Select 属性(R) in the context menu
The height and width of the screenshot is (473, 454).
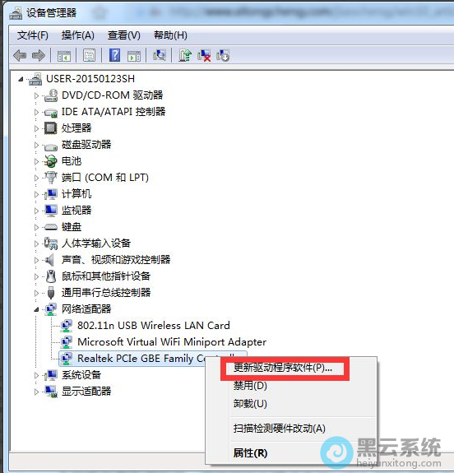pos(250,452)
